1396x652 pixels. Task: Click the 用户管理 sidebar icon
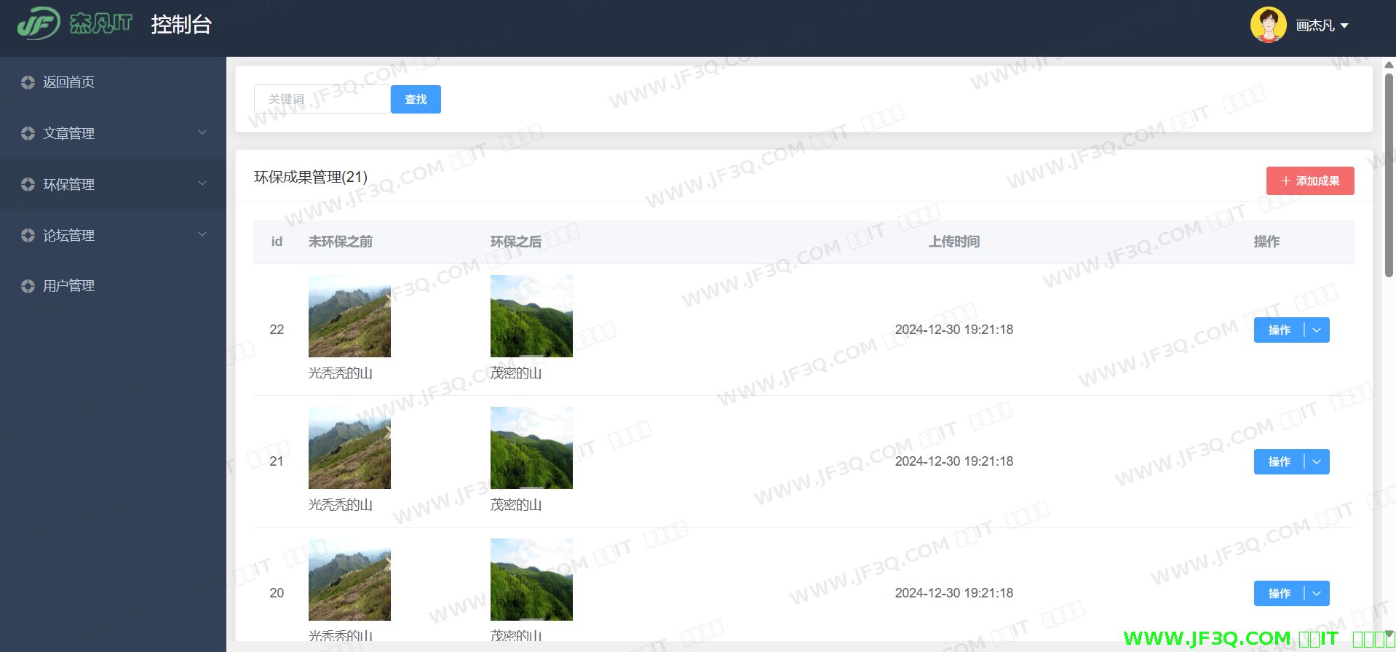[28, 286]
